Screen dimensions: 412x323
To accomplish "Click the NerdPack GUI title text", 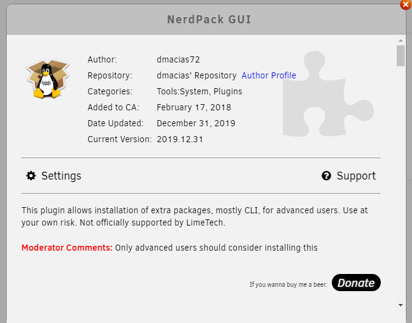I will tap(209, 20).
